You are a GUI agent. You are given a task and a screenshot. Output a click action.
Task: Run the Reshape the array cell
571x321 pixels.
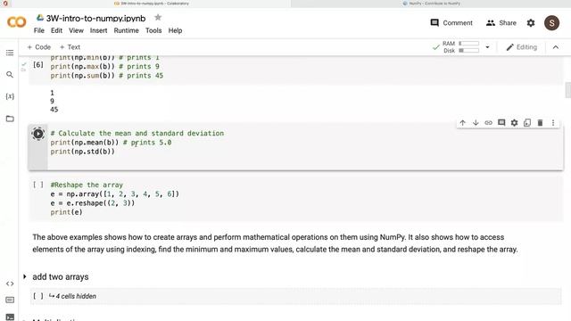tap(37, 185)
